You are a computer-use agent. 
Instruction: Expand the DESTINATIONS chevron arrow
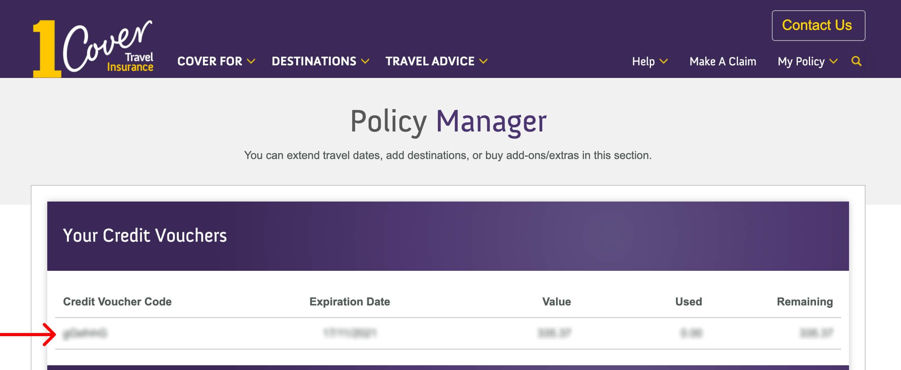click(365, 61)
